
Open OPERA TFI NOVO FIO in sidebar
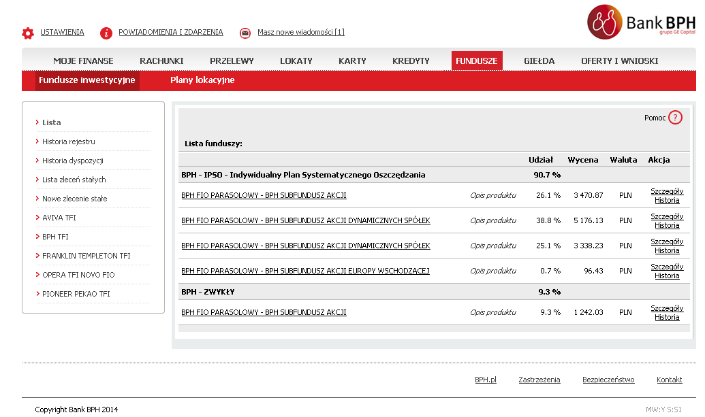(78, 275)
